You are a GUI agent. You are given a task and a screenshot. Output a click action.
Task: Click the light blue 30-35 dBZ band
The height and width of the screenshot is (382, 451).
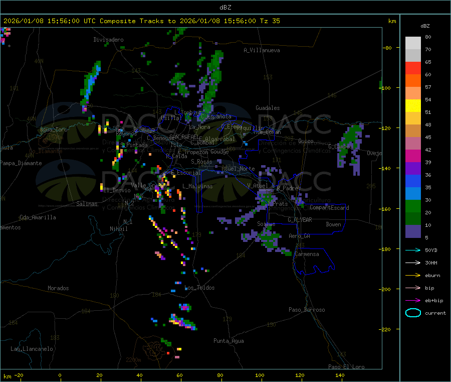(413, 194)
